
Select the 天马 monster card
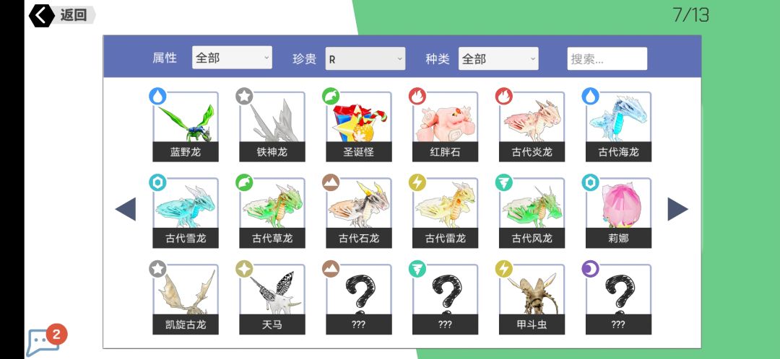[x=272, y=299]
